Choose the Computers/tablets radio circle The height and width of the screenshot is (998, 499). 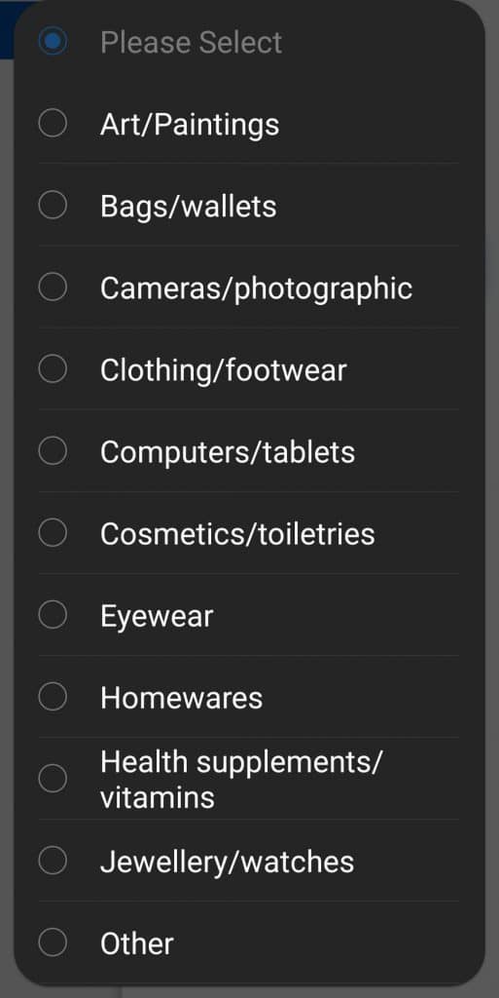coord(53,450)
